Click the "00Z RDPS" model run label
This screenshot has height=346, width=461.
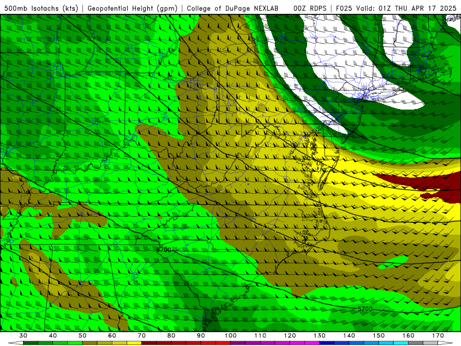pos(310,8)
